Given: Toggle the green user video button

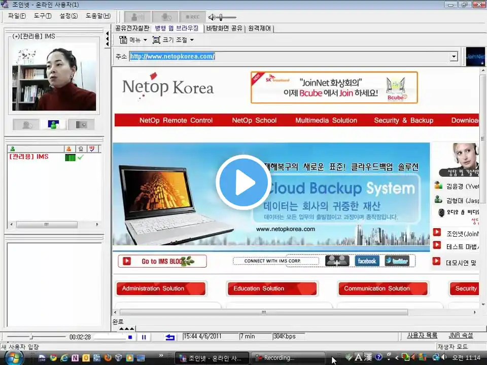Looking at the screenshot, I should point(53,125).
